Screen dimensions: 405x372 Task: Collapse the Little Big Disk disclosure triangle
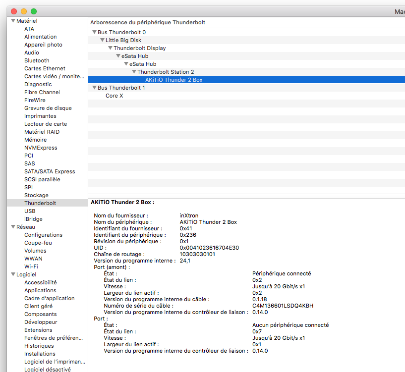(103, 40)
